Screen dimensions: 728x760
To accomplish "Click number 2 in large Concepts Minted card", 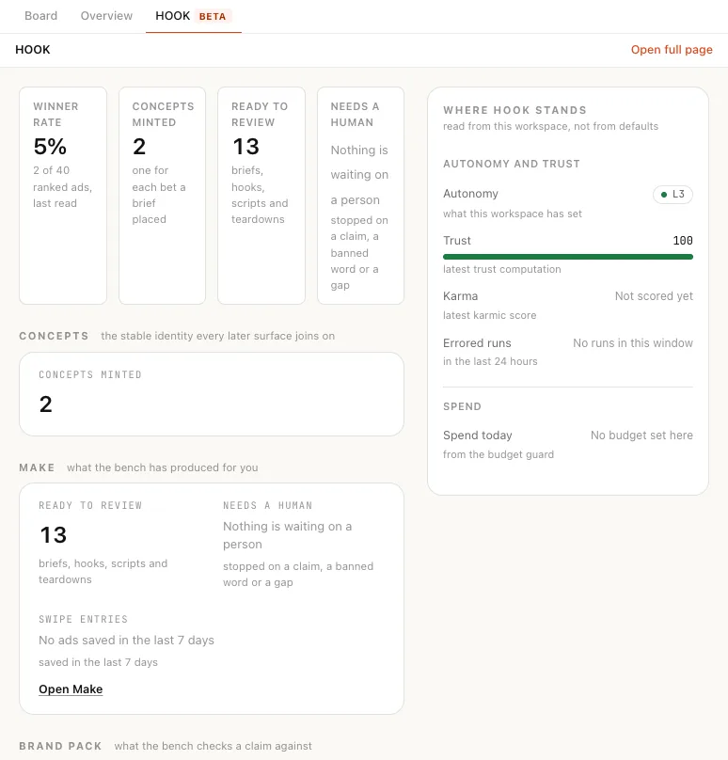I will [x=45, y=404].
